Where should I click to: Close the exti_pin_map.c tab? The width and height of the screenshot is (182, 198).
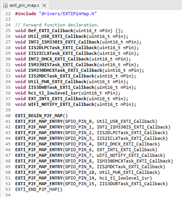pyautogui.click(x=44, y=5)
